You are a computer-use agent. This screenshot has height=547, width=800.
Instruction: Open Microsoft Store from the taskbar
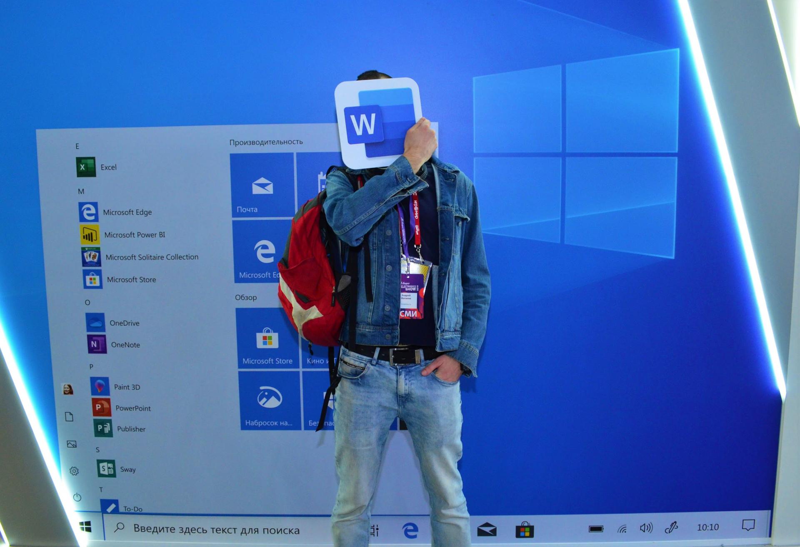525,530
